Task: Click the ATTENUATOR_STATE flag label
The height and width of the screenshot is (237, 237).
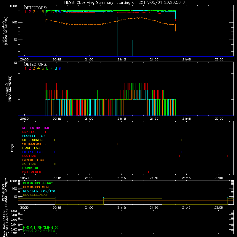Action: click(36, 128)
